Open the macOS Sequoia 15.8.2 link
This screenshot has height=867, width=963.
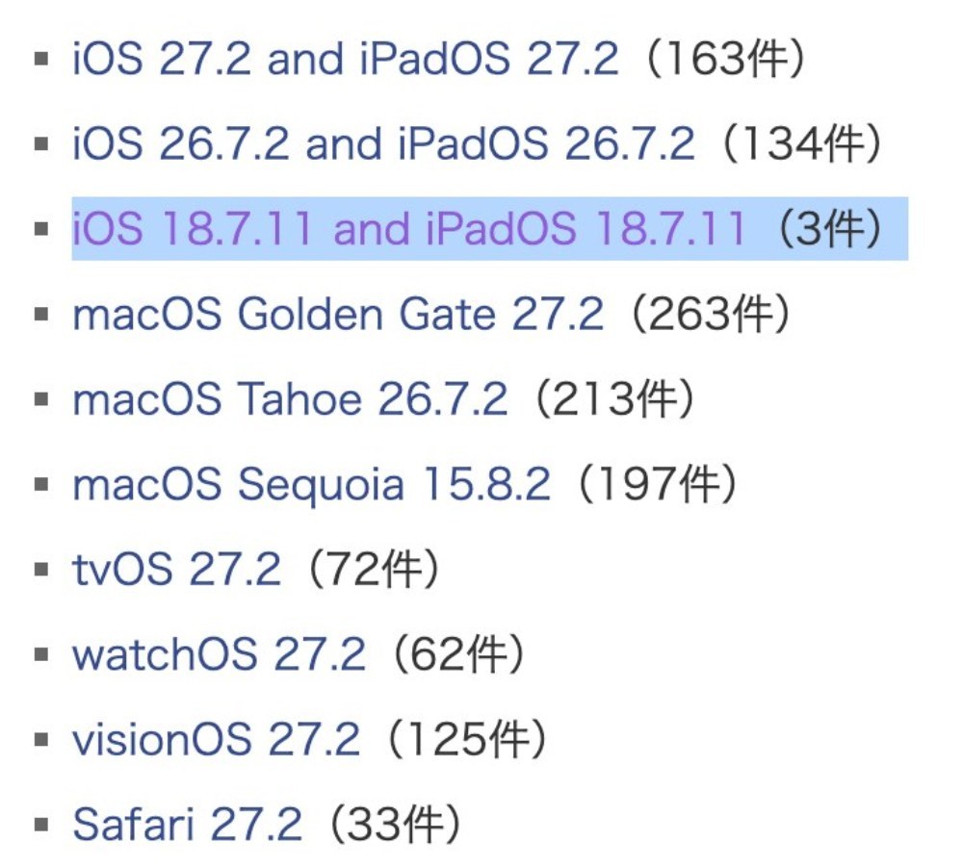tap(311, 483)
